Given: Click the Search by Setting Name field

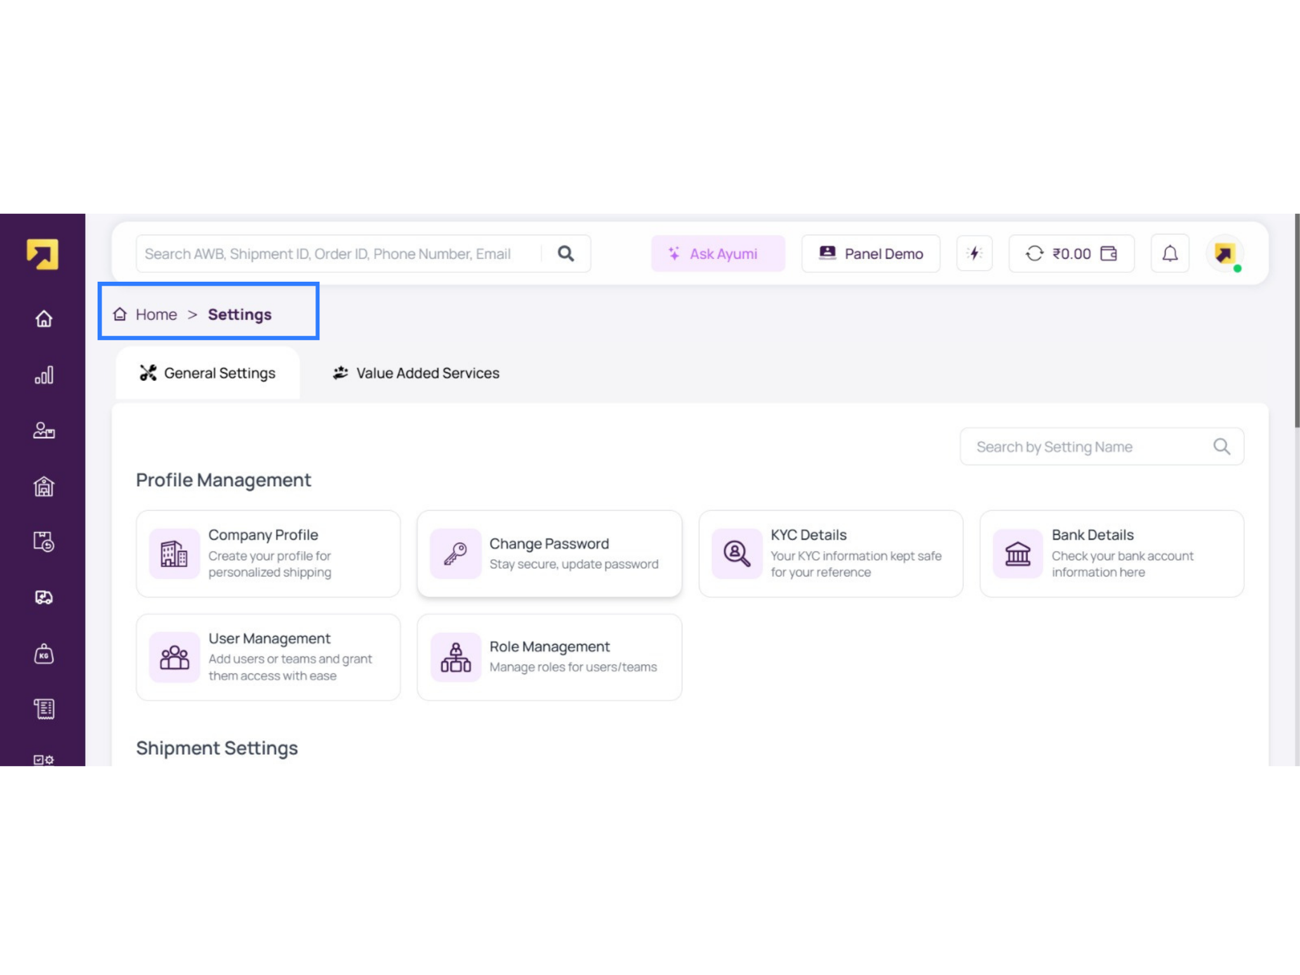Looking at the screenshot, I should [x=1101, y=446].
